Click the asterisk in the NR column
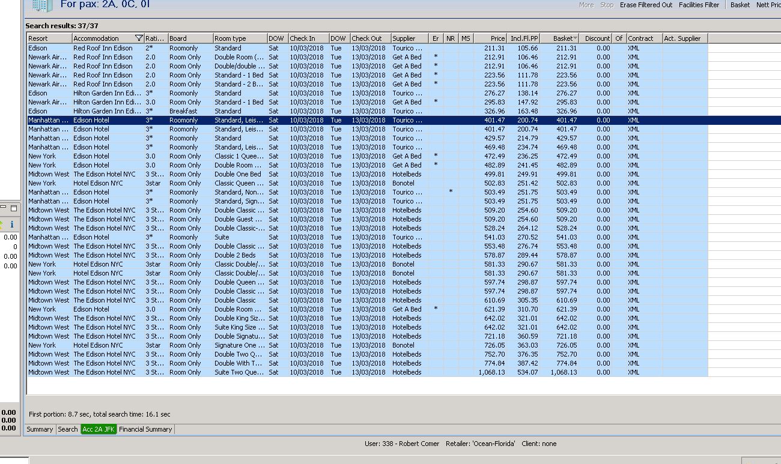 coord(451,191)
